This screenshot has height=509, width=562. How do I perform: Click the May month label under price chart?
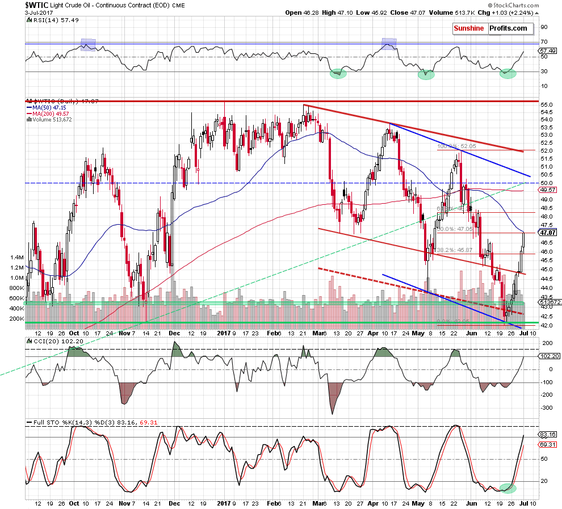click(x=418, y=333)
